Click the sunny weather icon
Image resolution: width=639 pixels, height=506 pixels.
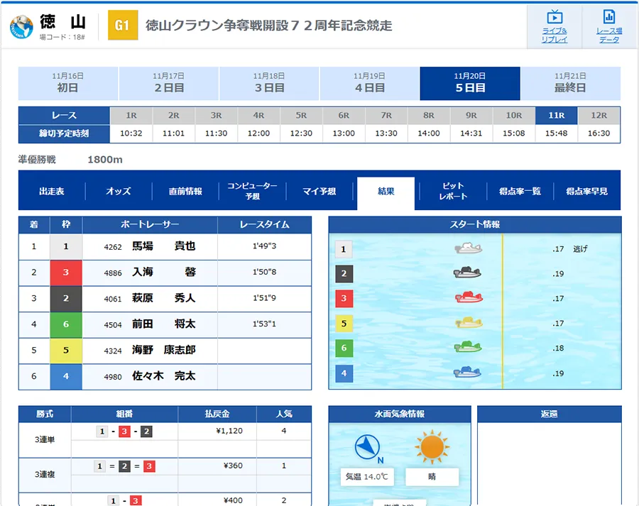click(x=432, y=446)
